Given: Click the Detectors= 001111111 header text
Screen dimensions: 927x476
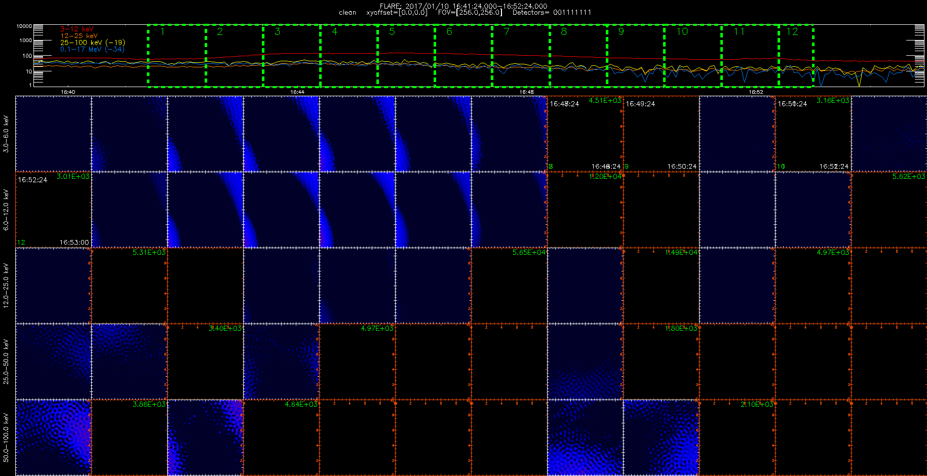Looking at the screenshot, I should (552, 12).
